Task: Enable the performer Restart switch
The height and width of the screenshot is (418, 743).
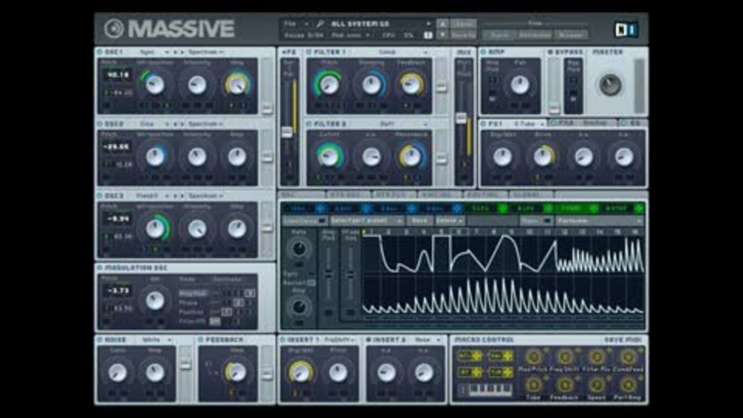Action: point(311,283)
